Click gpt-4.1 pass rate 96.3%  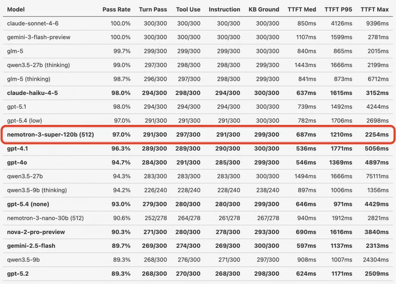pyautogui.click(x=121, y=149)
